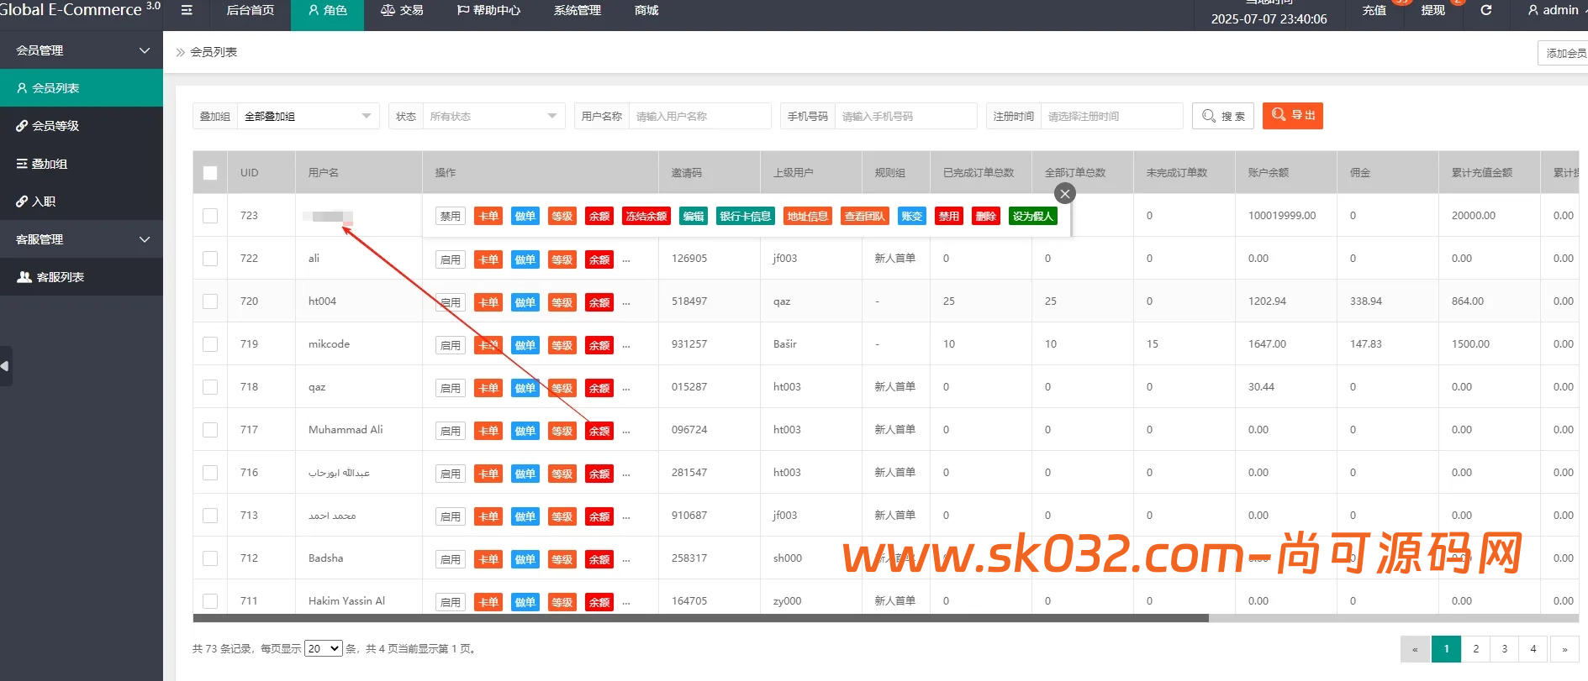Open the 客服列表 sidebar item
Screen dimensions: 1588x681
[x=81, y=277]
